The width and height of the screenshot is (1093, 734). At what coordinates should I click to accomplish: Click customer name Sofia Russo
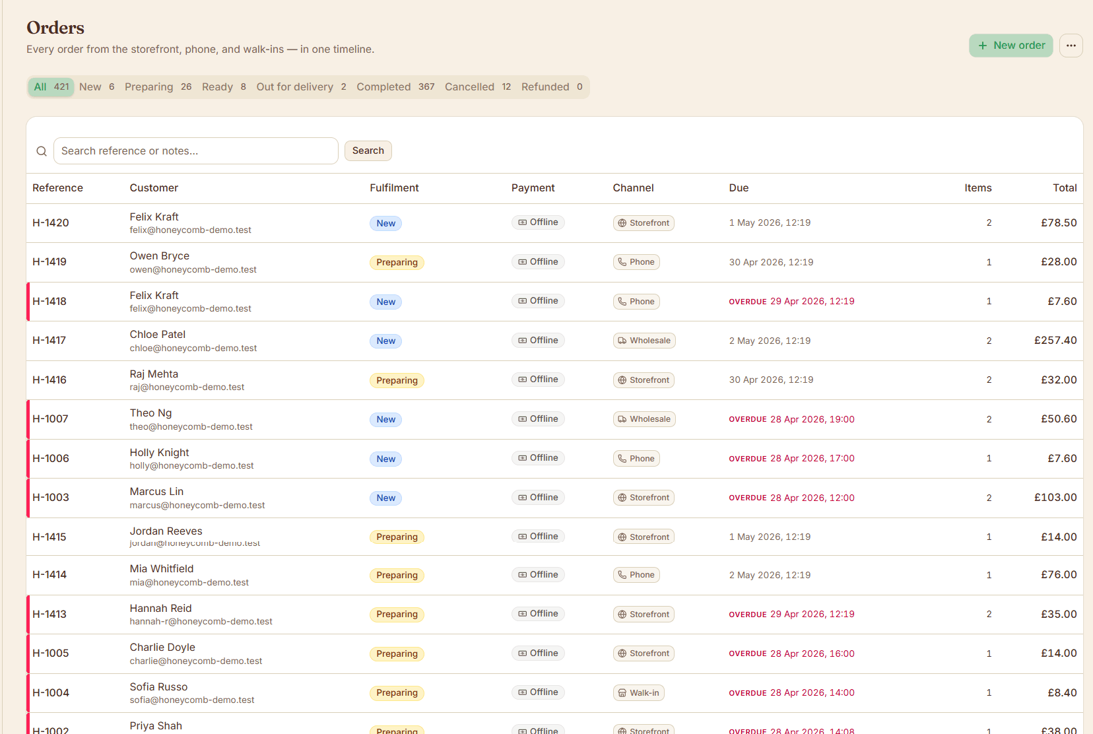(x=158, y=687)
